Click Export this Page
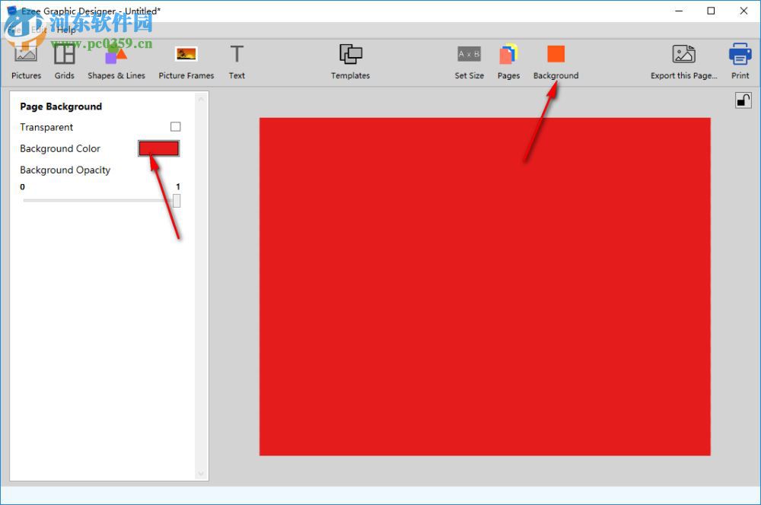 click(x=683, y=61)
